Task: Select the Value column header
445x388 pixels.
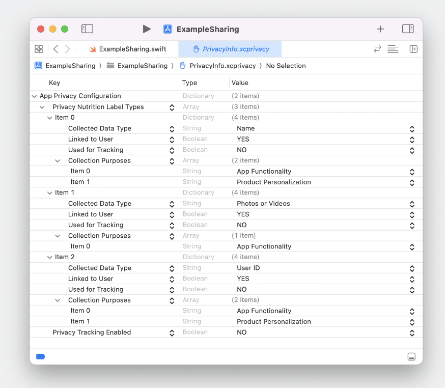Action: click(240, 82)
